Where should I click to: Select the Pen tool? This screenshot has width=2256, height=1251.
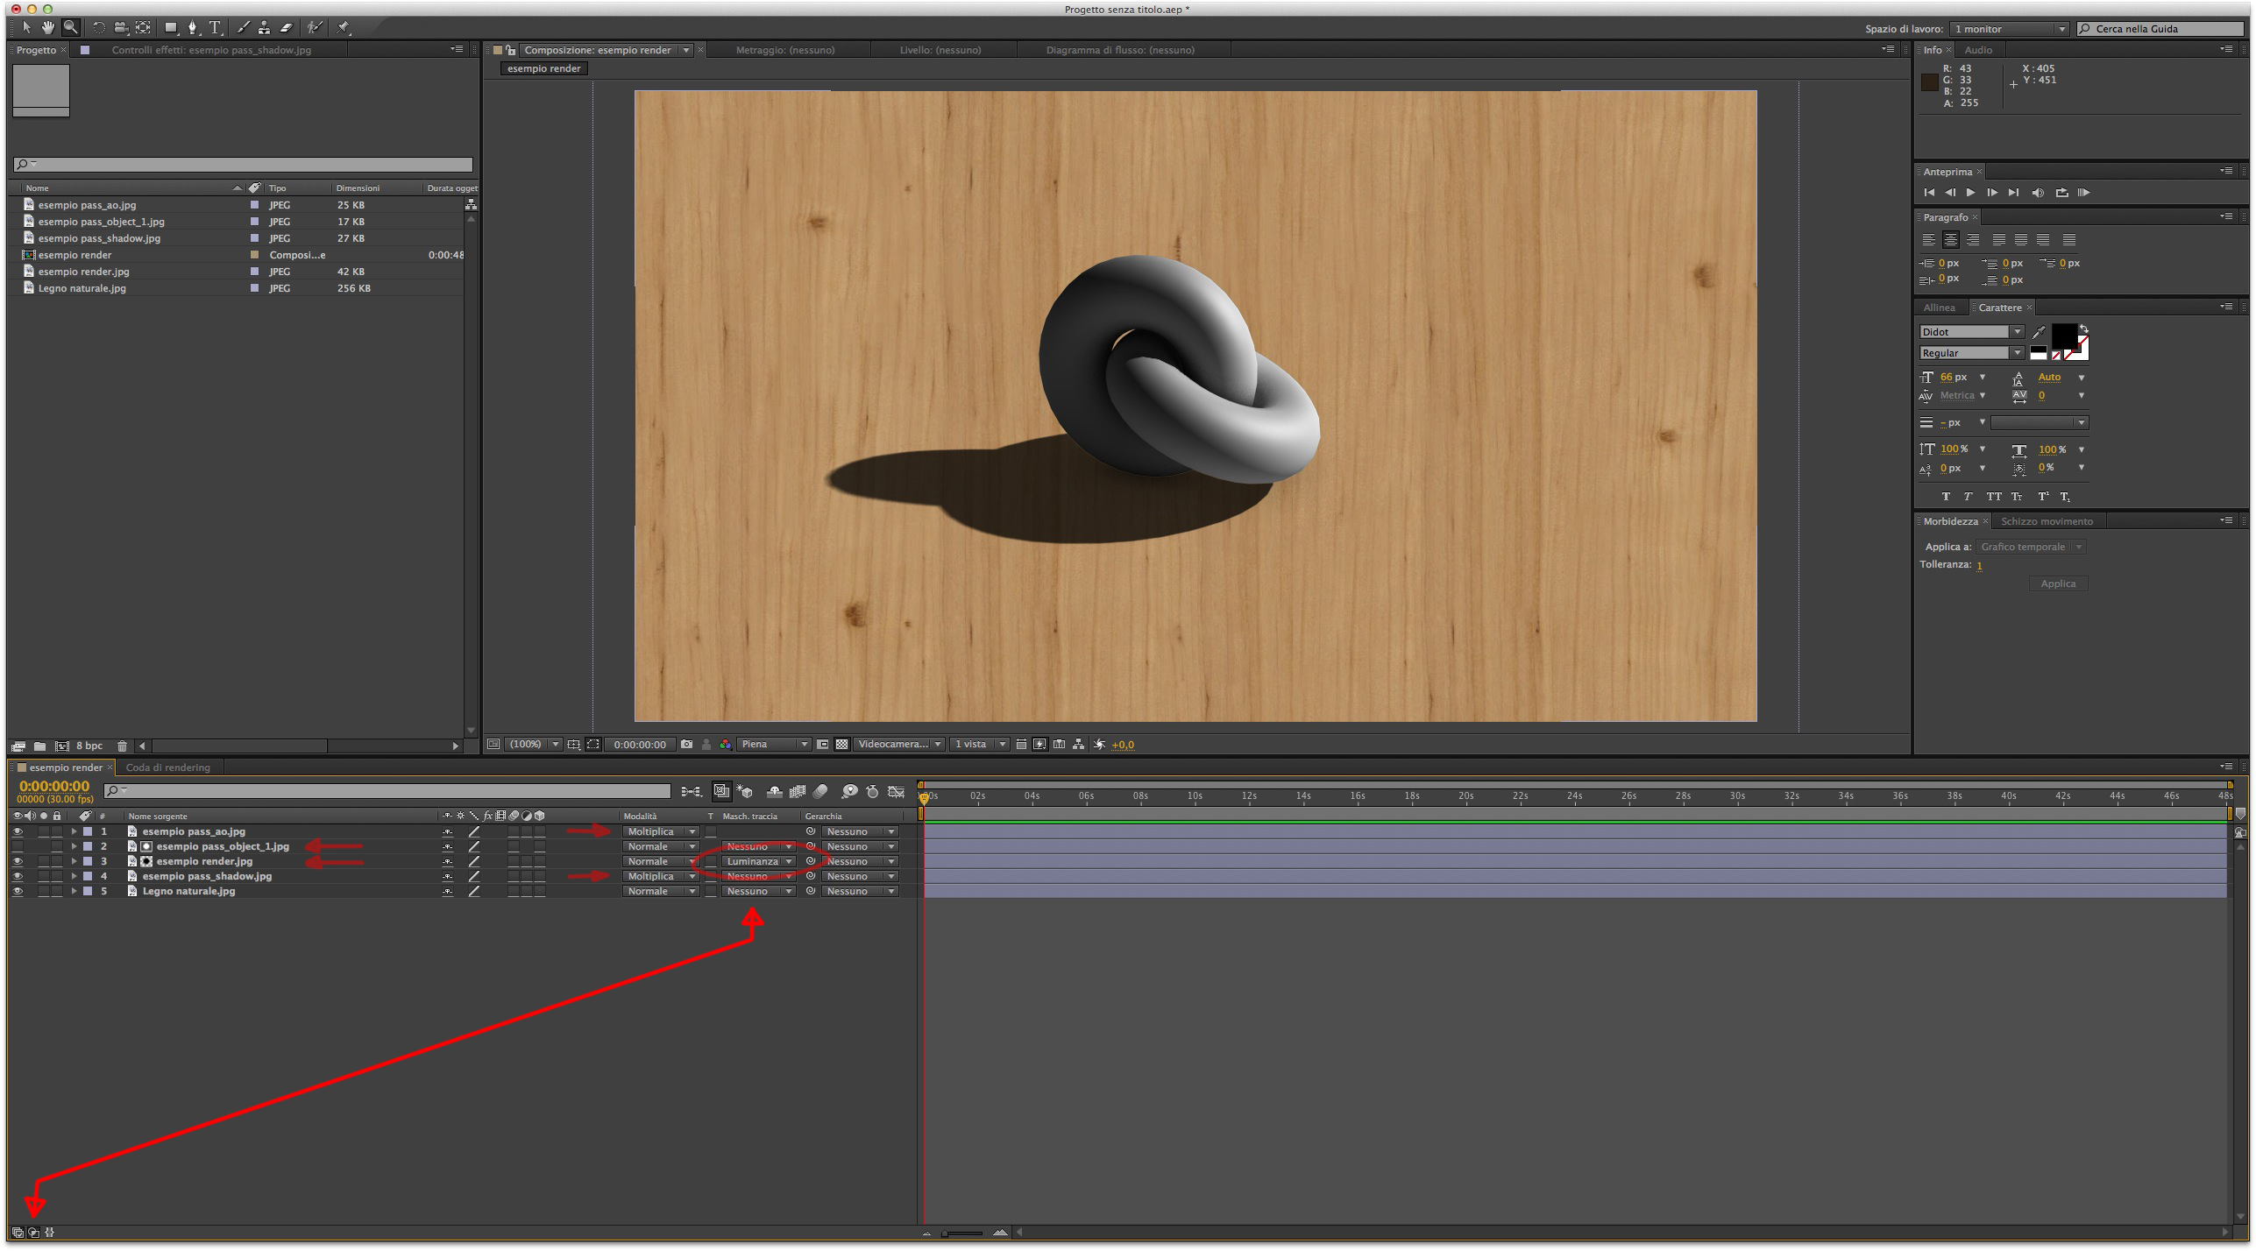click(192, 28)
